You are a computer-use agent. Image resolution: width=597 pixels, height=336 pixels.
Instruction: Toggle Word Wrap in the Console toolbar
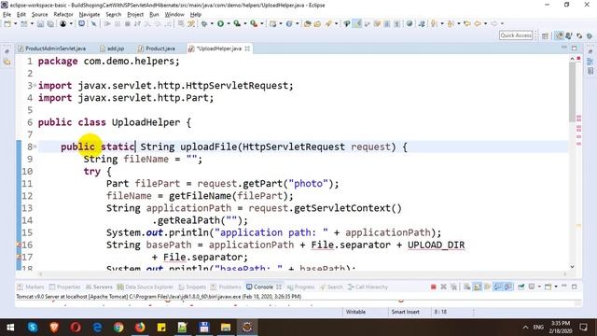coord(487,287)
